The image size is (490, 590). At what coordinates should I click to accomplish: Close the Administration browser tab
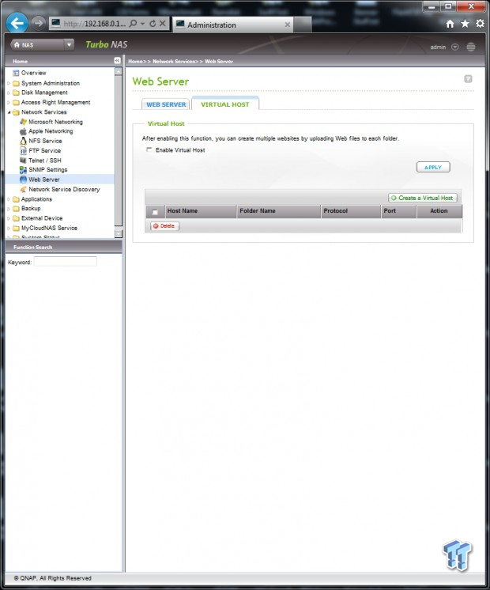[x=288, y=25]
